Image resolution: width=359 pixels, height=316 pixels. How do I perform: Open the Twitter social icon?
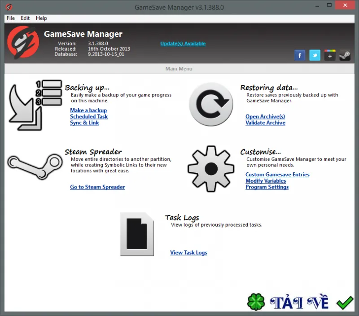pyautogui.click(x=315, y=55)
